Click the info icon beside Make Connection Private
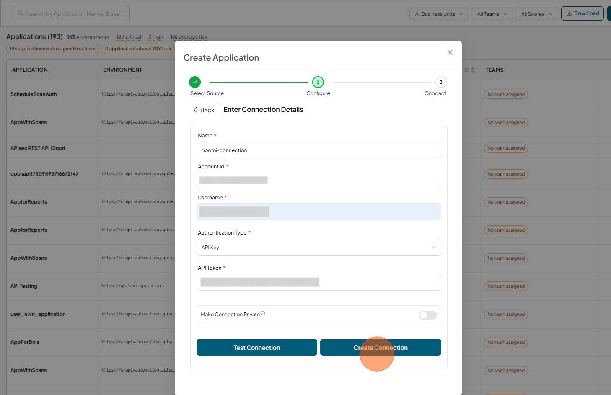 point(263,313)
